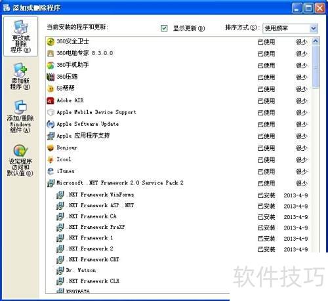Maximize the 添加或删除程序 window
The height and width of the screenshot is (301, 328).
tap(308, 9)
